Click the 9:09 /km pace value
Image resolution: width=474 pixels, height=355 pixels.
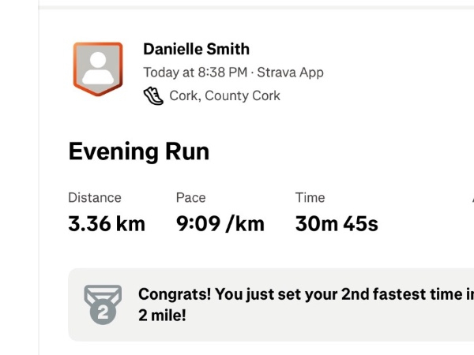pyautogui.click(x=220, y=224)
